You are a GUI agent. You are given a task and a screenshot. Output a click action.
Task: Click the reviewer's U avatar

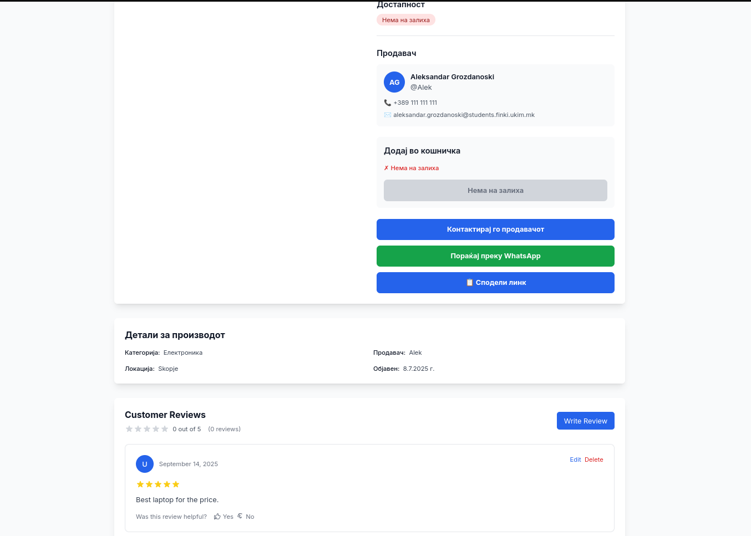145,464
